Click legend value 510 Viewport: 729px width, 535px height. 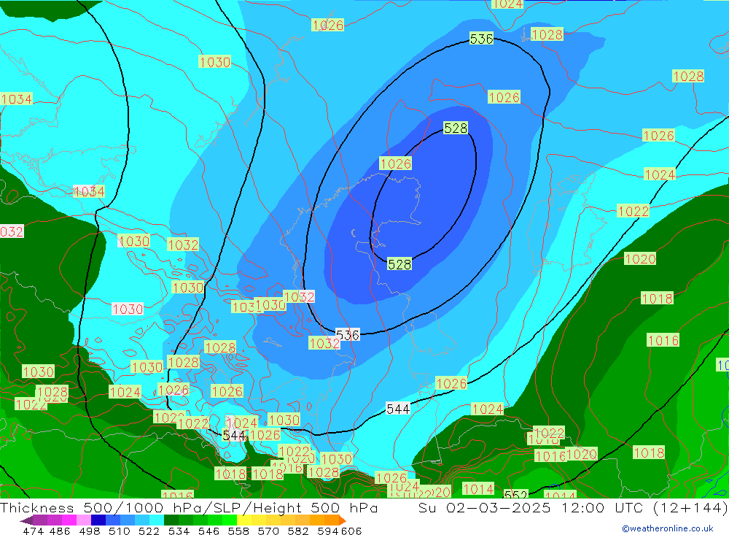click(x=119, y=531)
